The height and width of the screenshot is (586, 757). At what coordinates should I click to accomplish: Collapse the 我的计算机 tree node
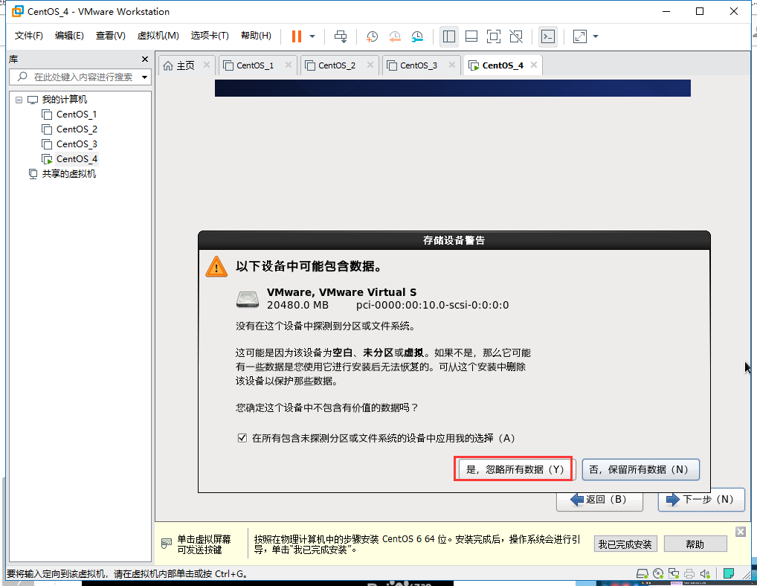click(x=19, y=100)
